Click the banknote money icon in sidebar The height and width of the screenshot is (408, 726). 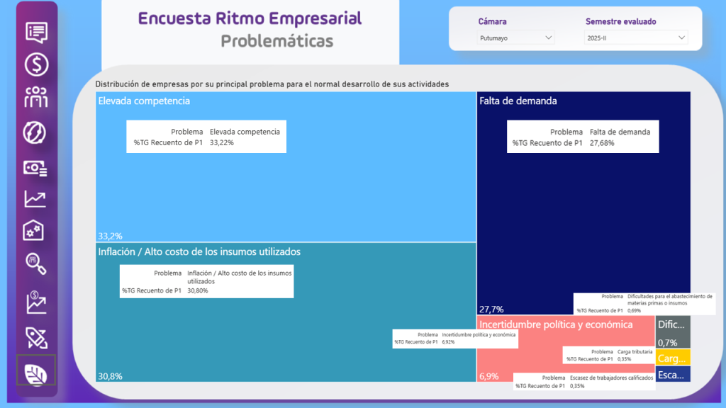[x=36, y=168]
